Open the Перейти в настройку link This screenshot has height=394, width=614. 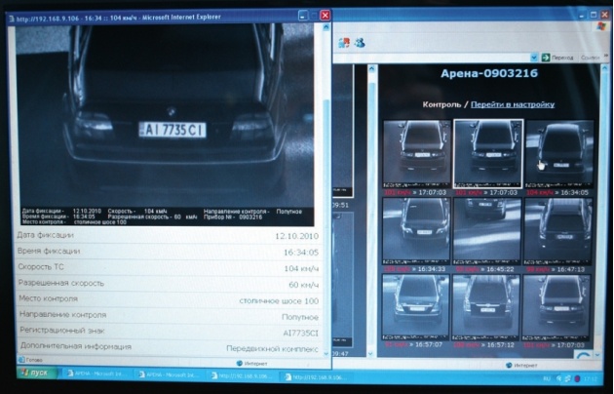click(513, 103)
